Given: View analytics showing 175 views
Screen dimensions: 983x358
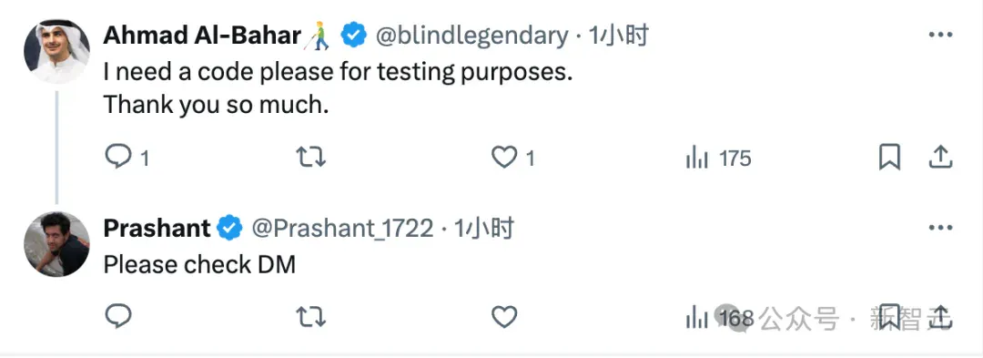Looking at the screenshot, I should [718, 159].
